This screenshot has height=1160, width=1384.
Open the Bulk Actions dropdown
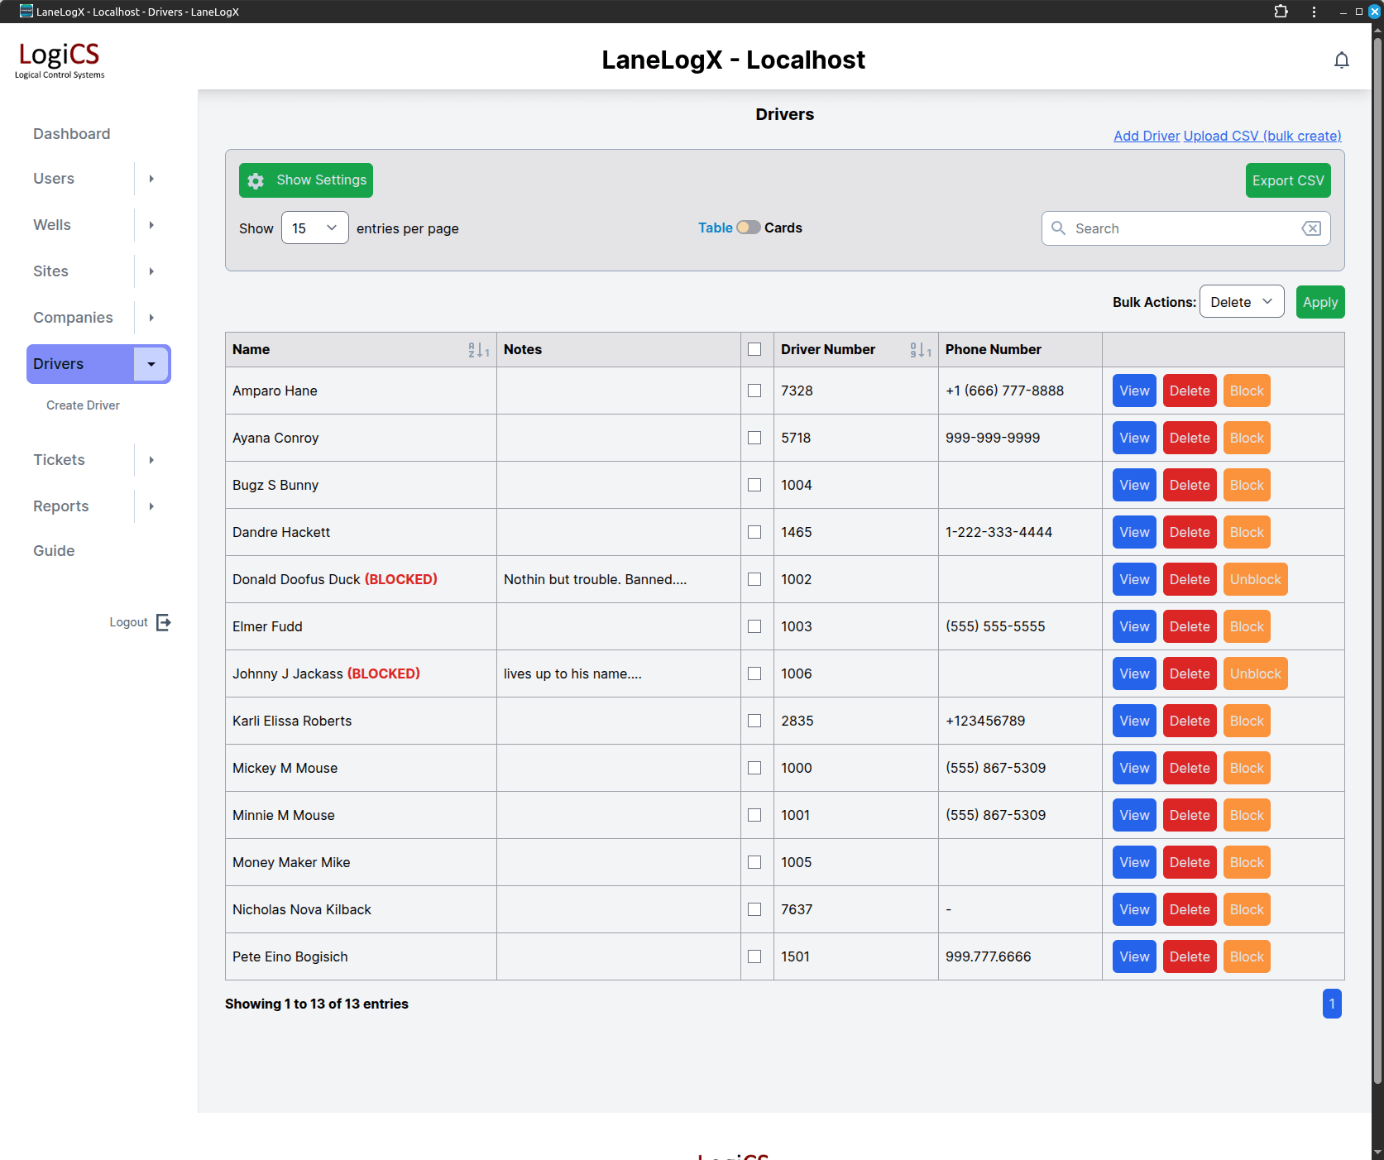point(1241,302)
